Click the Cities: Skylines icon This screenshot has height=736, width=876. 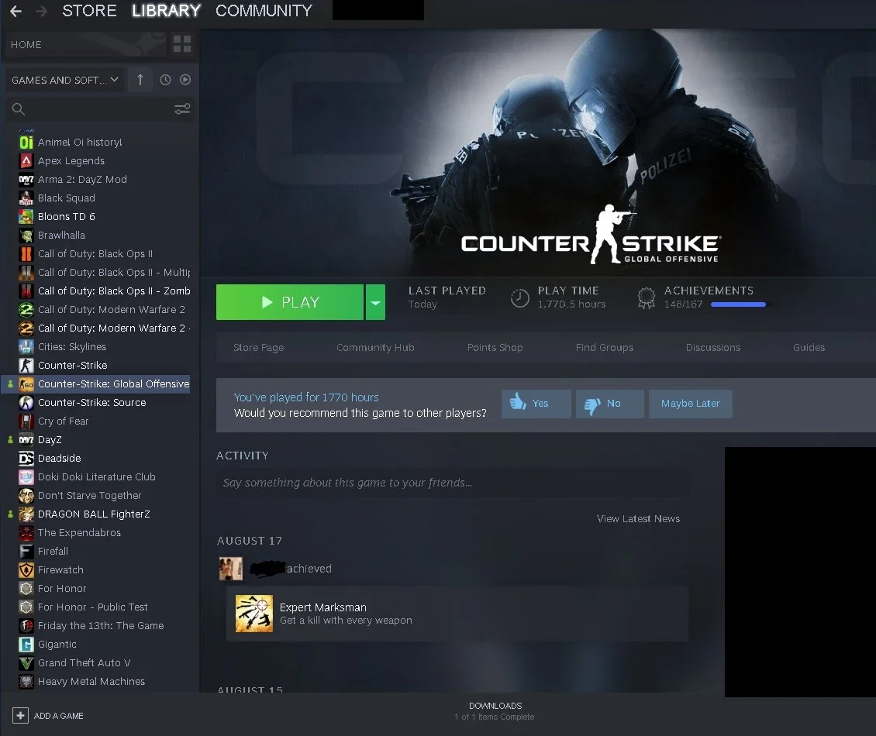coord(26,347)
